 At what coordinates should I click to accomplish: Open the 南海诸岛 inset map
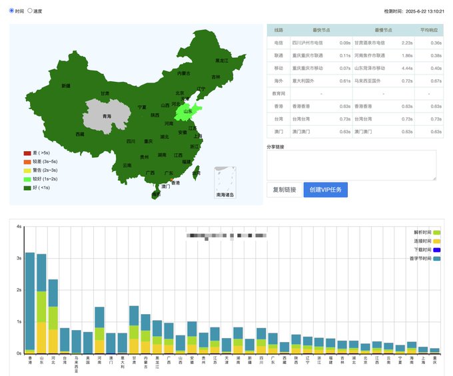pos(226,182)
